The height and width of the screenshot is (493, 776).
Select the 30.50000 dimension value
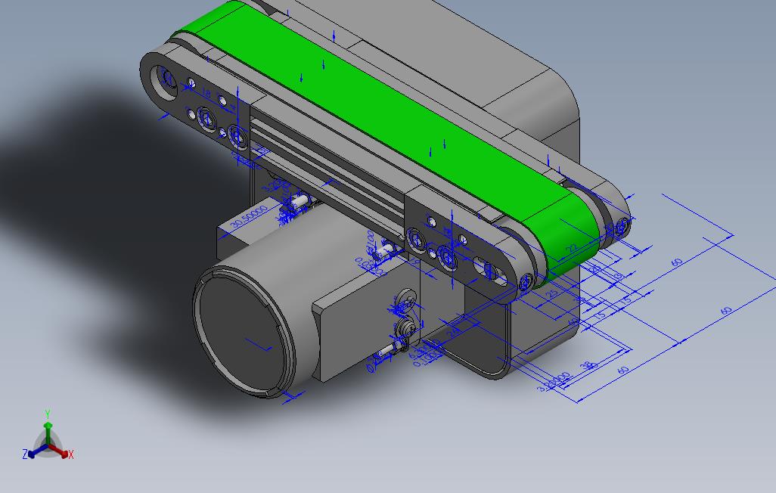click(250, 217)
